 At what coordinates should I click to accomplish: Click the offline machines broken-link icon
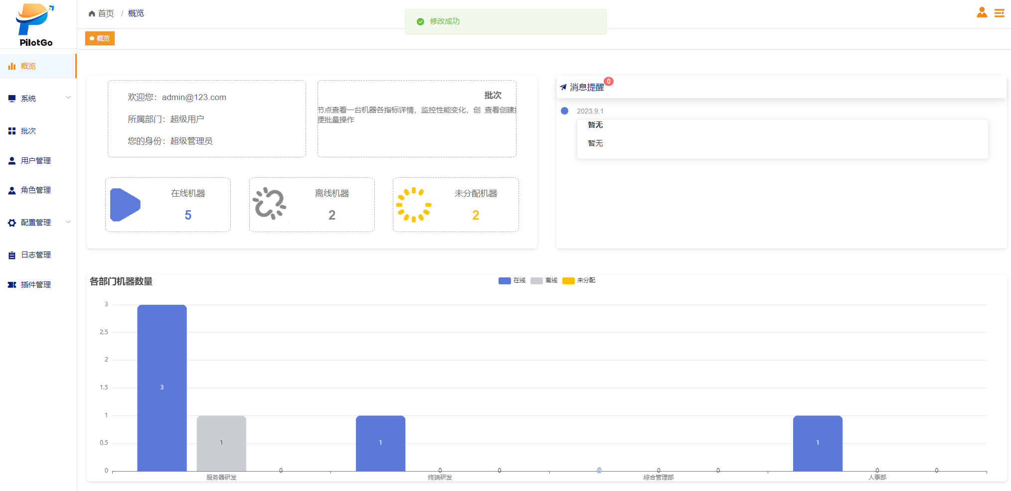coord(269,204)
